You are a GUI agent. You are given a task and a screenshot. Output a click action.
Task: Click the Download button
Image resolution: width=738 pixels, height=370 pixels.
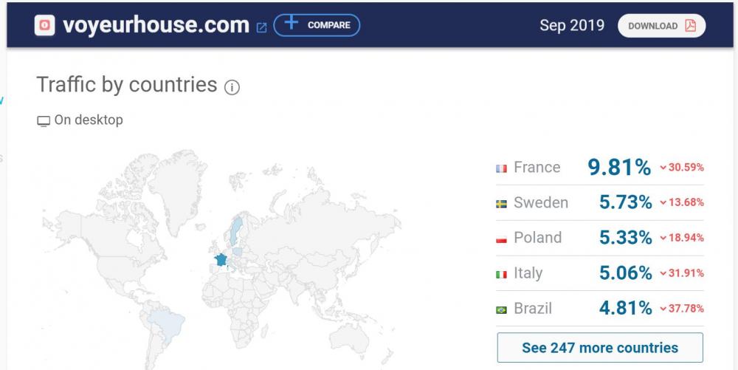click(661, 26)
